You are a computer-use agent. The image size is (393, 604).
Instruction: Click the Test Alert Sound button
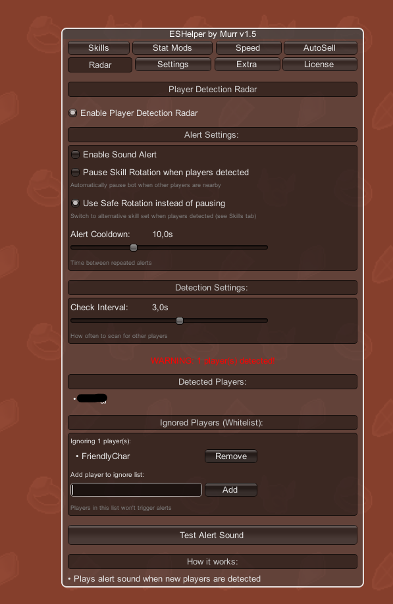tap(213, 535)
